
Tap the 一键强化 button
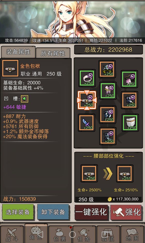(x=91, y=212)
